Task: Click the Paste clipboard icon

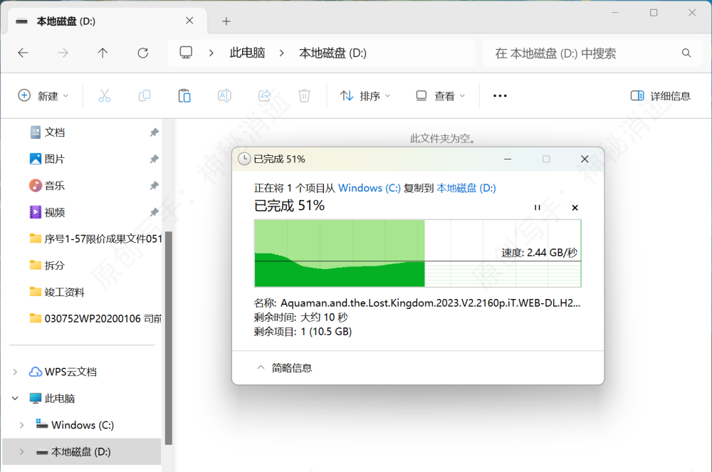Action: (x=184, y=96)
